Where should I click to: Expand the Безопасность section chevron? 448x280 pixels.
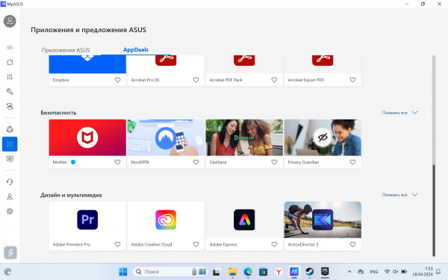[414, 113]
